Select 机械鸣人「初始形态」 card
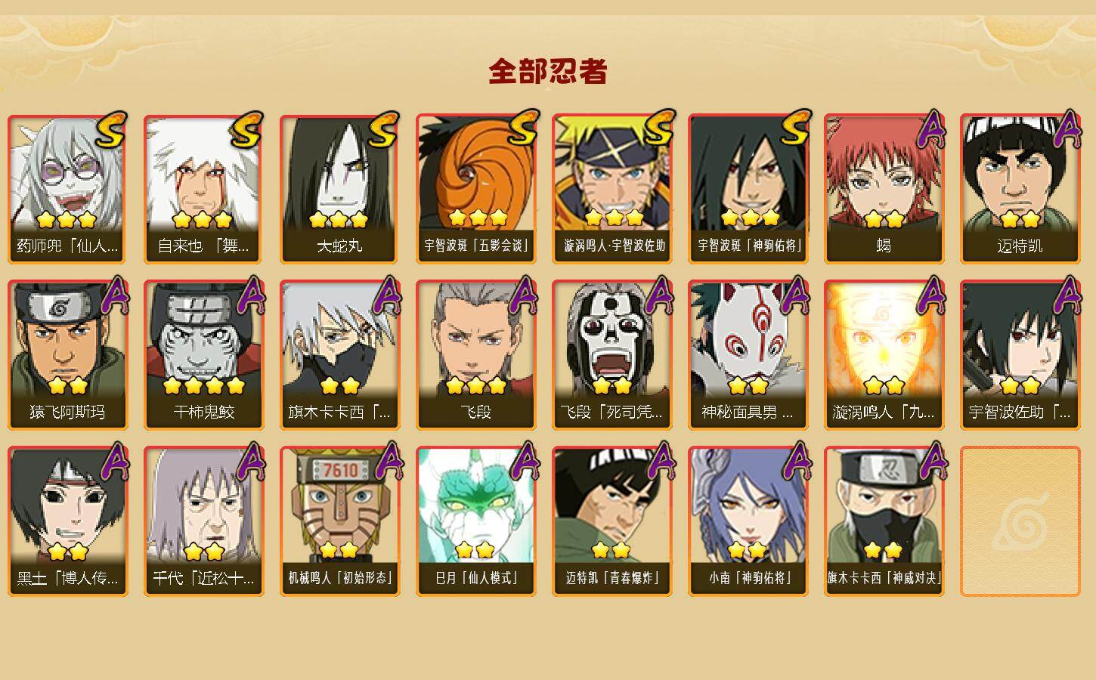Screen dimensions: 1096x680 pos(340,521)
